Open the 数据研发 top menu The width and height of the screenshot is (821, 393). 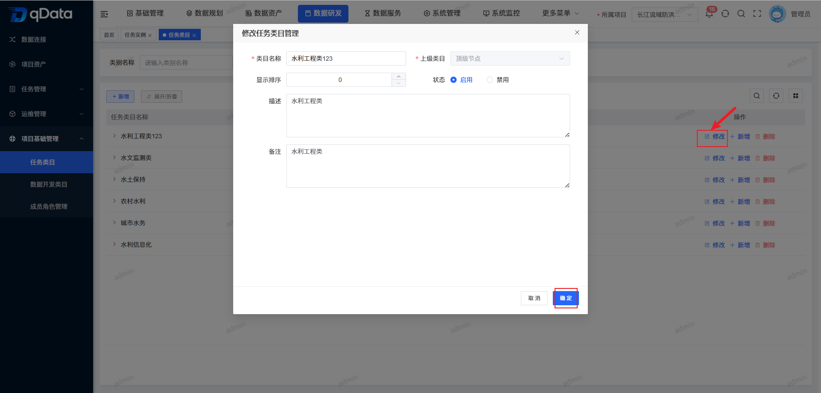[323, 13]
